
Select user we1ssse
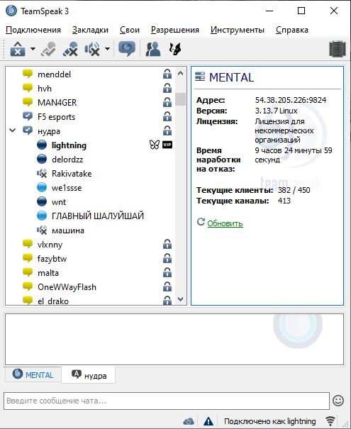click(67, 188)
